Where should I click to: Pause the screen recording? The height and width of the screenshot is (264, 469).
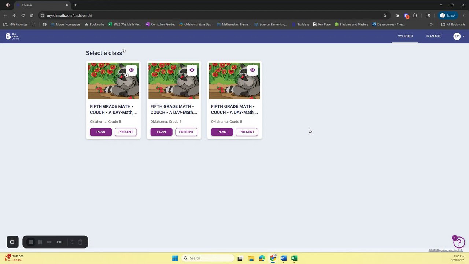[40, 242]
